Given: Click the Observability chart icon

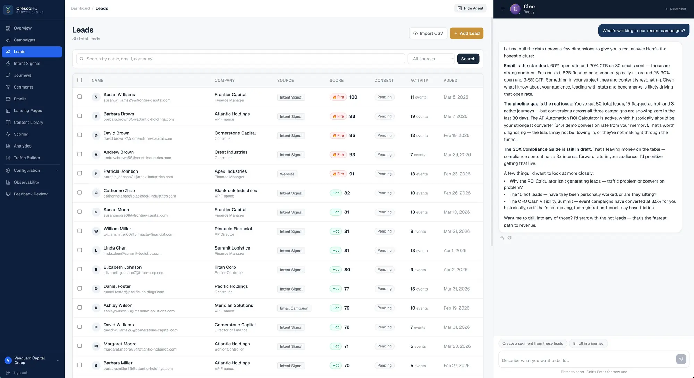Looking at the screenshot, I should pos(8,182).
